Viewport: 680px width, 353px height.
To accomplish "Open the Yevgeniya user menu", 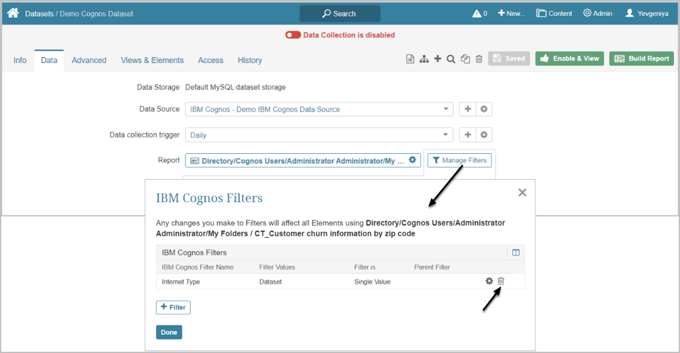I will pyautogui.click(x=646, y=13).
